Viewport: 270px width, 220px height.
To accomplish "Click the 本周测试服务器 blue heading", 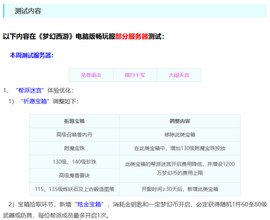I will tap(32, 56).
